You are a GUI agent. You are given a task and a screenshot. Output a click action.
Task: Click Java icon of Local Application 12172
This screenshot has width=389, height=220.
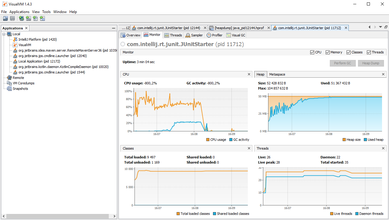point(15,61)
